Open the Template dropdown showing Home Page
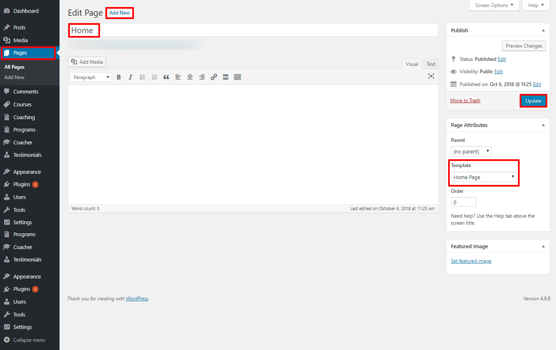This screenshot has height=350, width=556. [x=484, y=177]
